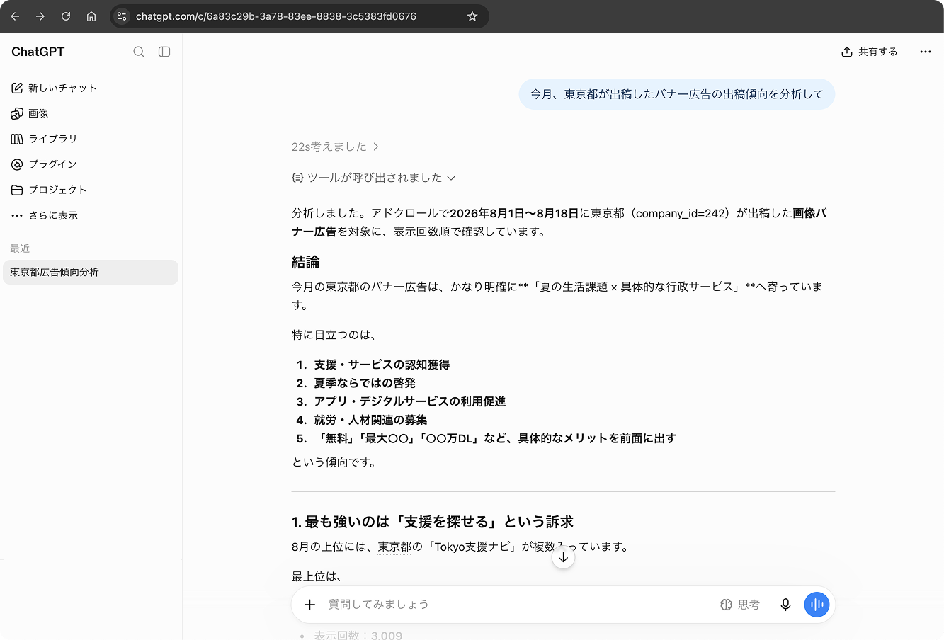Click list item 夏季ならではの啓発
This screenshot has height=640, width=944.
click(365, 383)
